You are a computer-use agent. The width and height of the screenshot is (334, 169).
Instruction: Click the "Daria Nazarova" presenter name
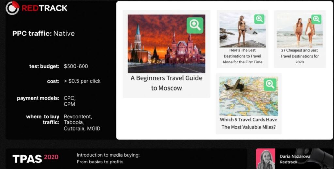coord(295,156)
